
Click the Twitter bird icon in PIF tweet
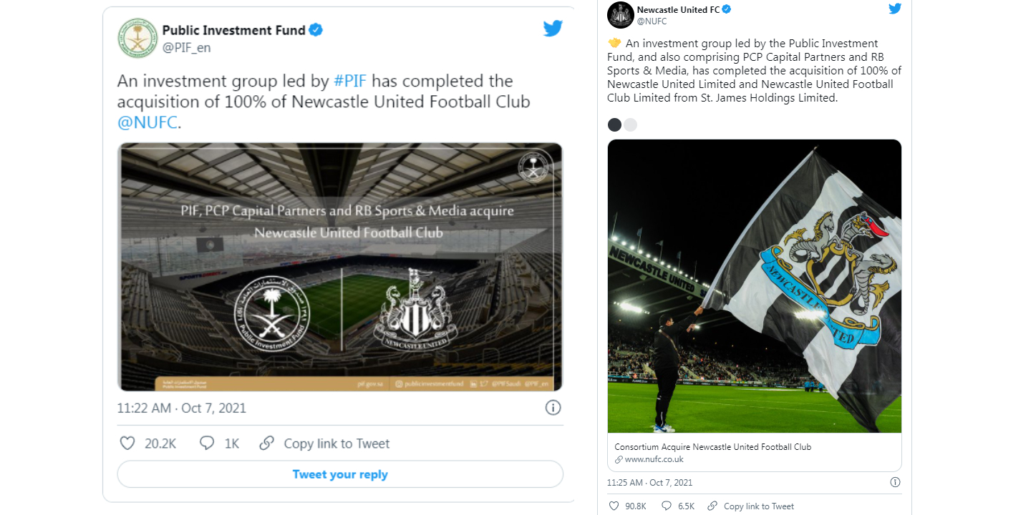[x=552, y=29]
